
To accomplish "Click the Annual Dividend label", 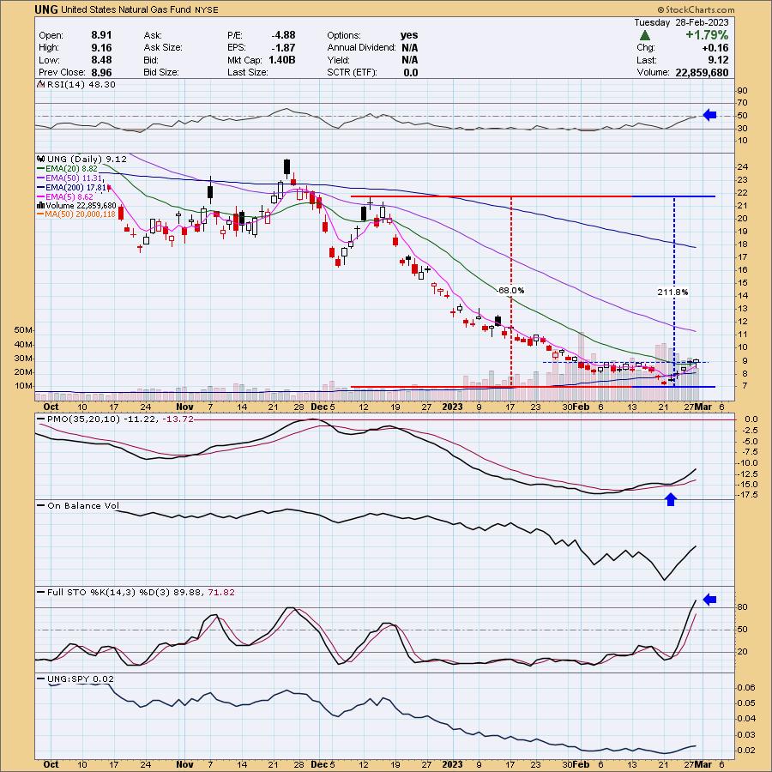I will pyautogui.click(x=361, y=47).
